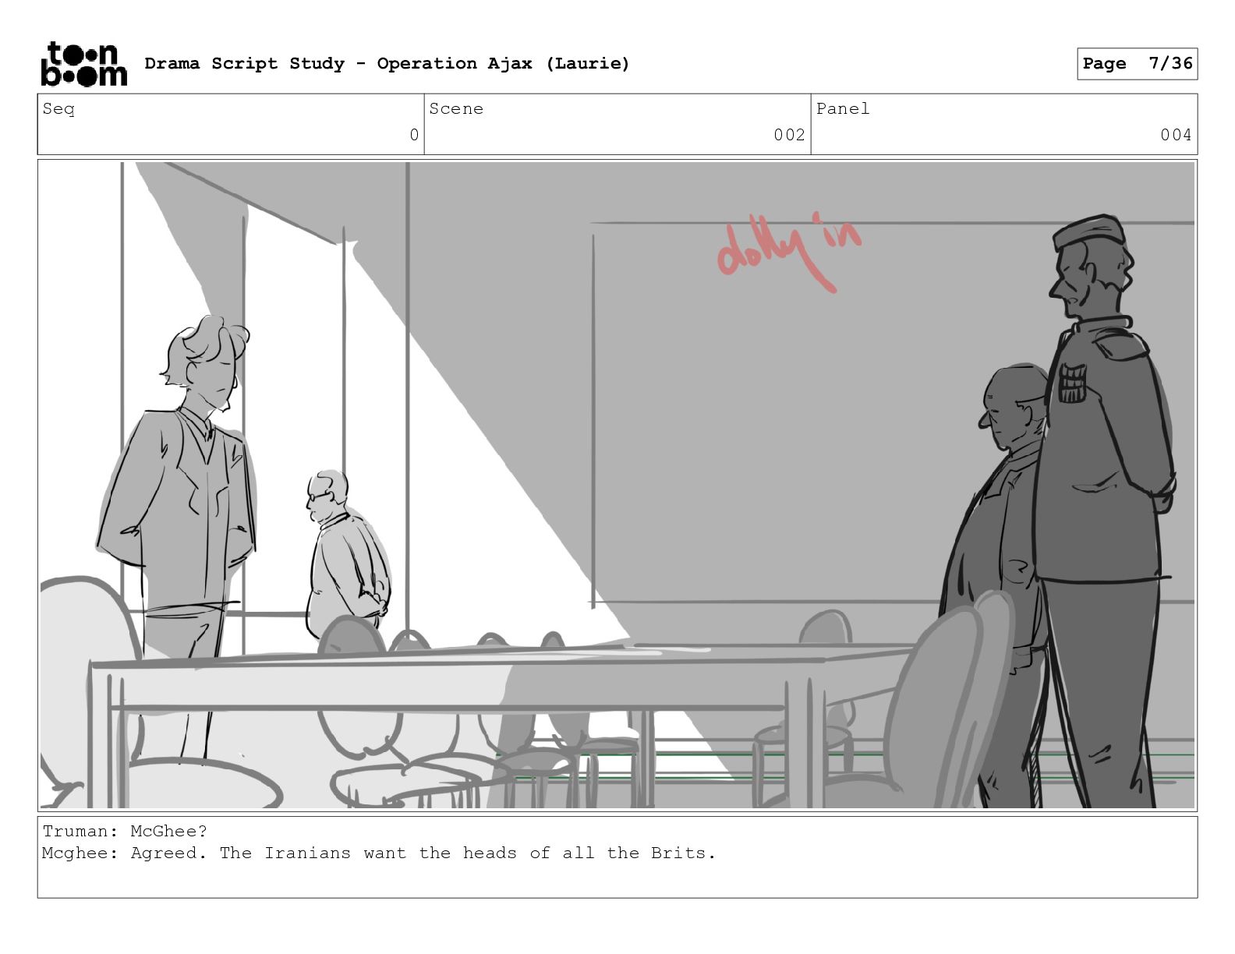Click dialogue line 'Mcghee: Agreed. The Iranians want...'
The height and width of the screenshot is (954, 1235).
pyautogui.click(x=379, y=853)
